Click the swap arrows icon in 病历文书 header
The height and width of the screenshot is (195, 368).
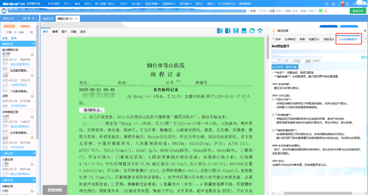click(x=25, y=18)
